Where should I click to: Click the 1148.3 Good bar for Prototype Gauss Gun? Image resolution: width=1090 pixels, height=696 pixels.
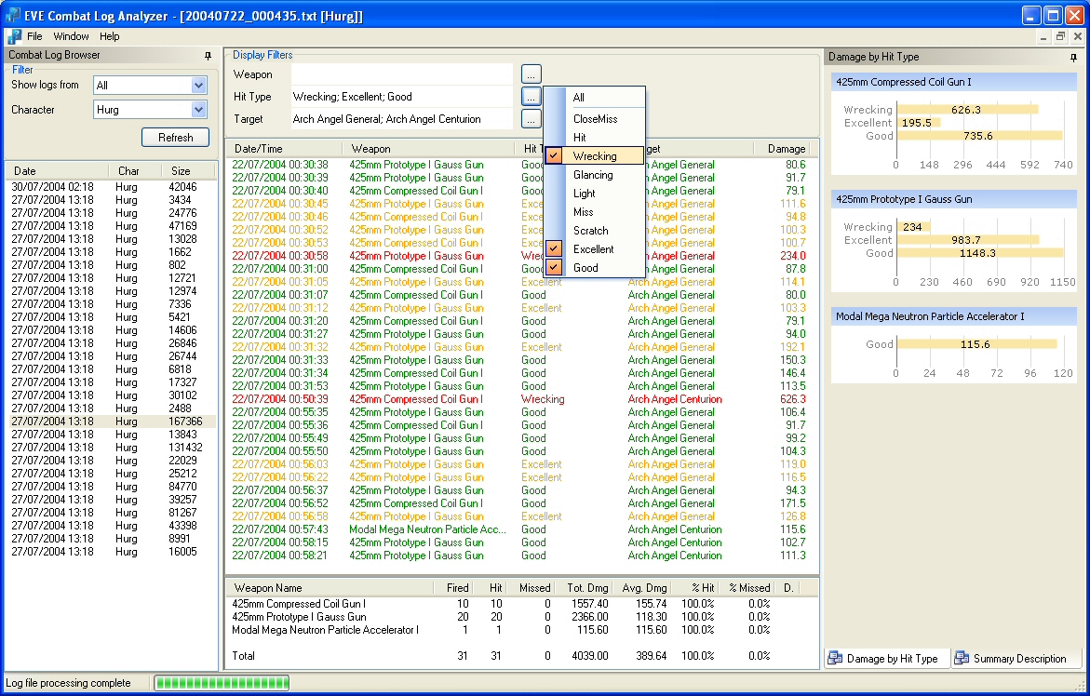(979, 253)
